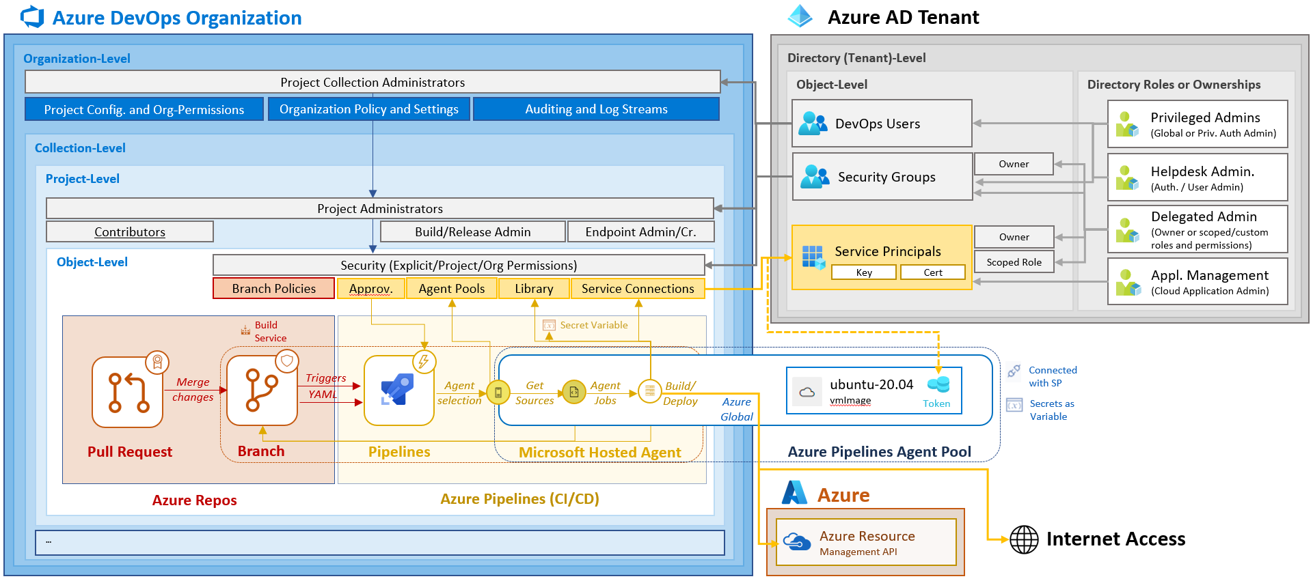The height and width of the screenshot is (581, 1313).
Task: Click the Security (Explicit/Project/Org Permissions) box
Action: tap(459, 265)
